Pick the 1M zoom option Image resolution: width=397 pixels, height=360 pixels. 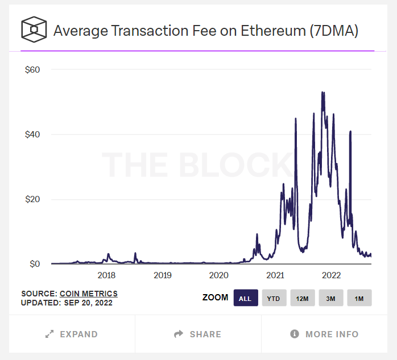(359, 298)
